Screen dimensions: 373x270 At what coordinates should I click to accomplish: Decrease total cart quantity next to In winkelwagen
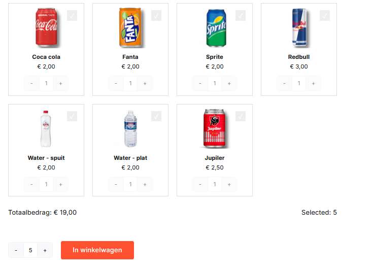16,250
